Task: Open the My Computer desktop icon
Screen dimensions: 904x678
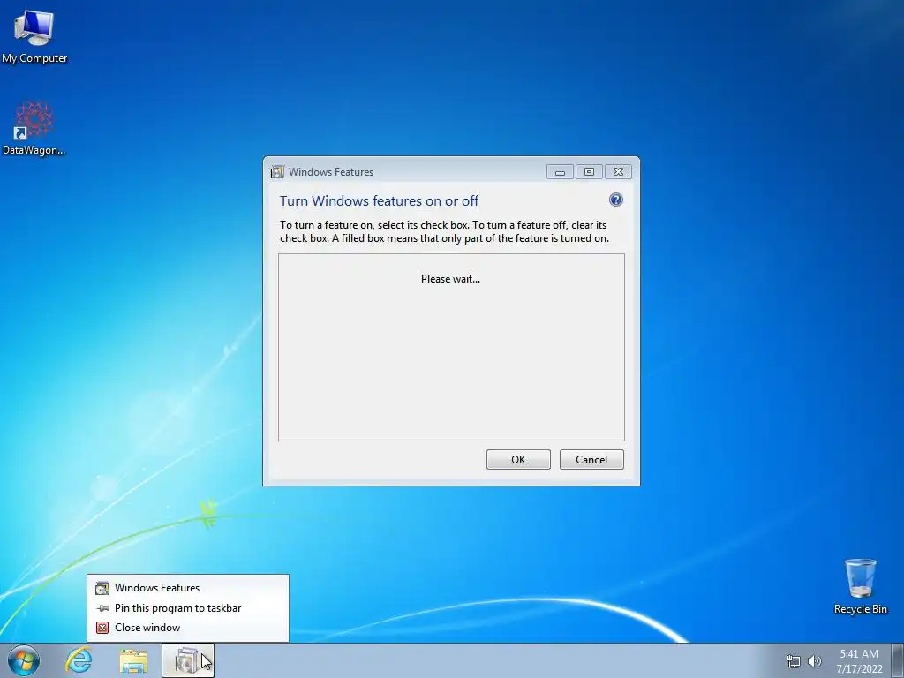Action: tap(34, 35)
